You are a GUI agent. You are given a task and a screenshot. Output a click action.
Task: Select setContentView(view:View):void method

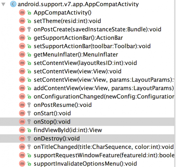tap(78, 71)
